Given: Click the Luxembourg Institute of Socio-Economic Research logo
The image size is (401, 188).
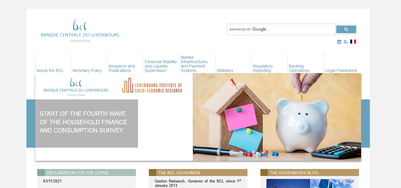Looking at the screenshot, I should point(152,85).
